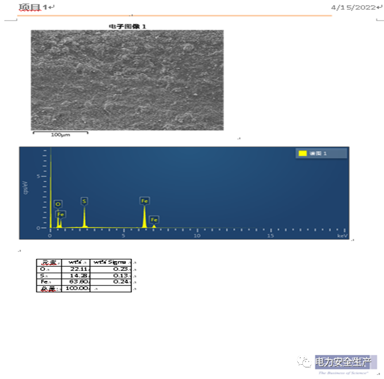Click the 总量 total row label
This screenshot has width=384, height=379.
[49, 288]
